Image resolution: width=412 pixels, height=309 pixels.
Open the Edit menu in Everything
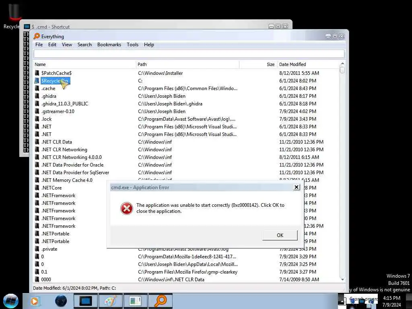[x=52, y=45]
